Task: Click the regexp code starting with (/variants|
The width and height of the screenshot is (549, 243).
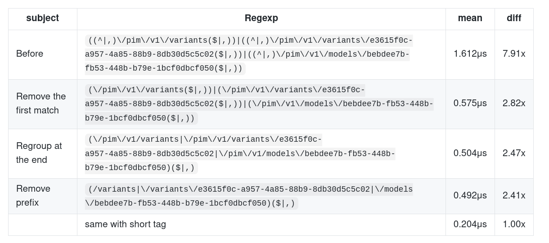Action: coord(249,196)
